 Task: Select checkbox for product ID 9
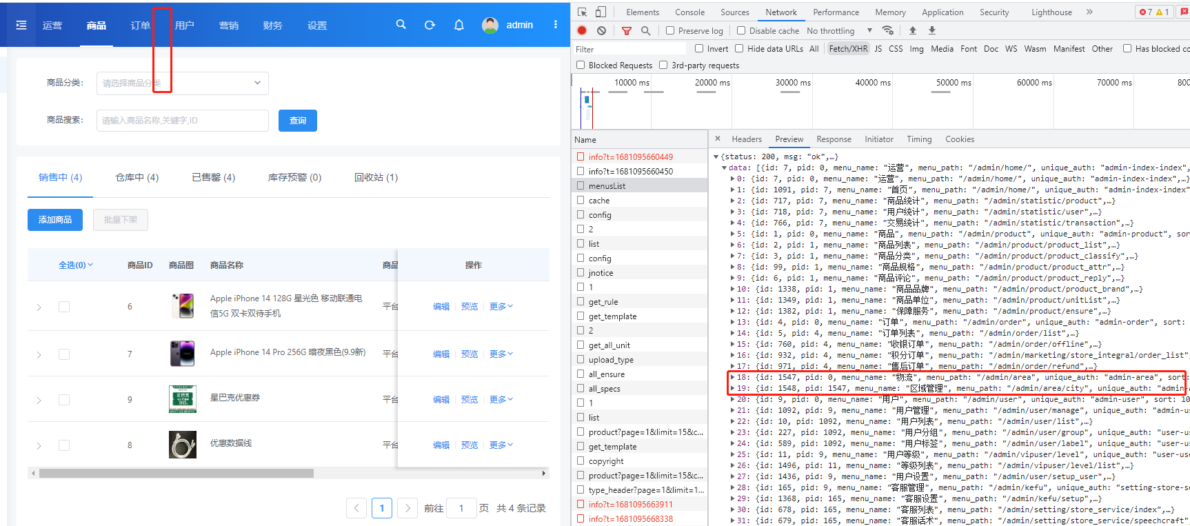(64, 400)
